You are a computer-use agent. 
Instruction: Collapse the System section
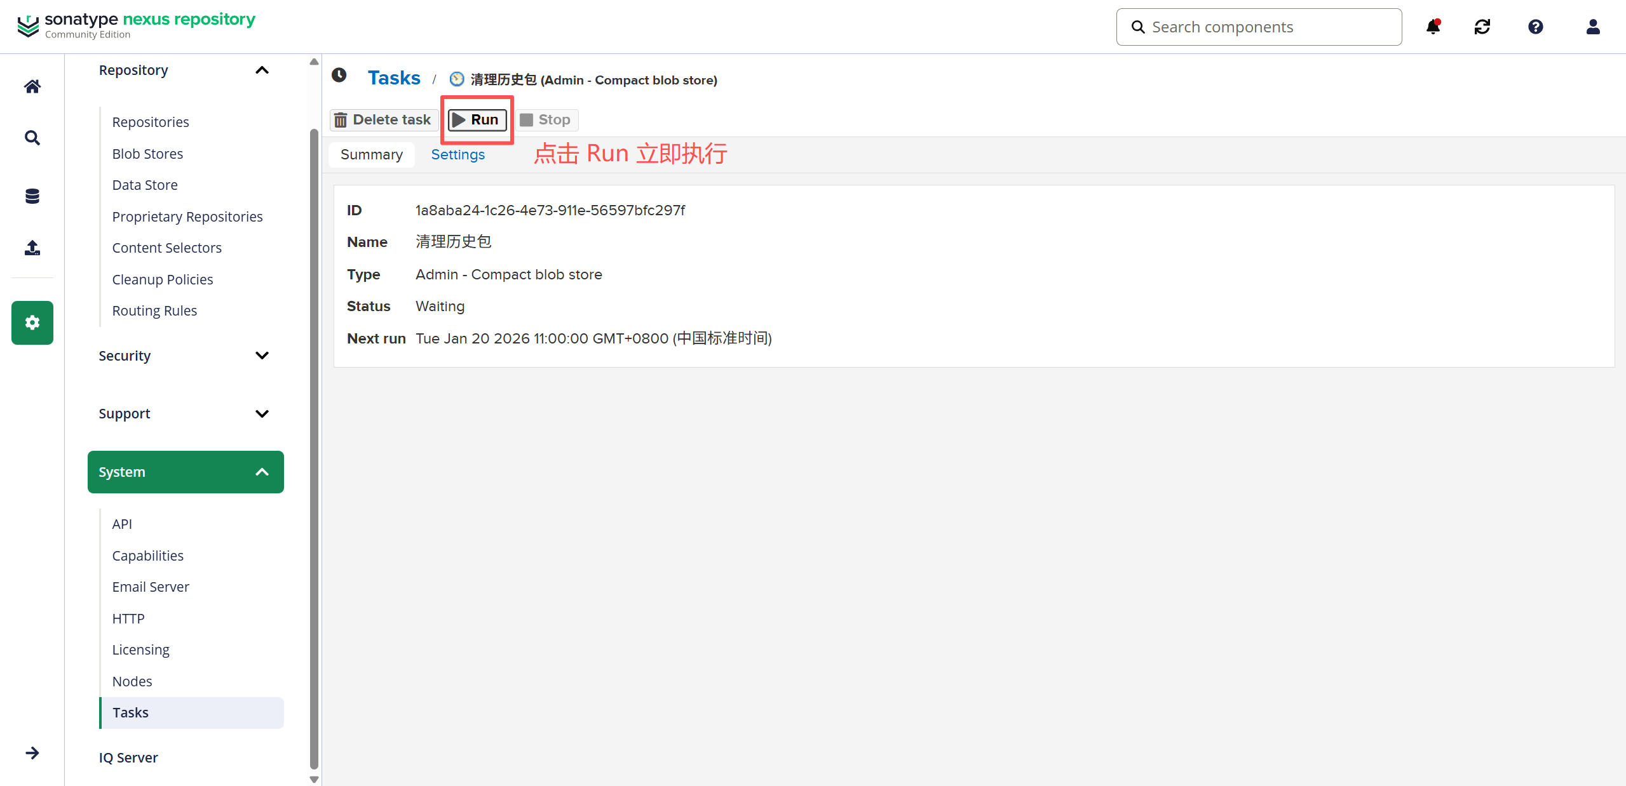[262, 472]
